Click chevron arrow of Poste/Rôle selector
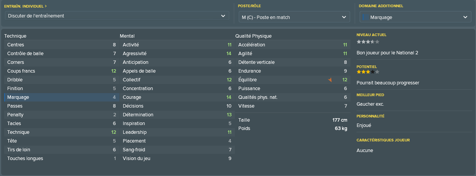The height and width of the screenshot is (176, 476). (344, 17)
